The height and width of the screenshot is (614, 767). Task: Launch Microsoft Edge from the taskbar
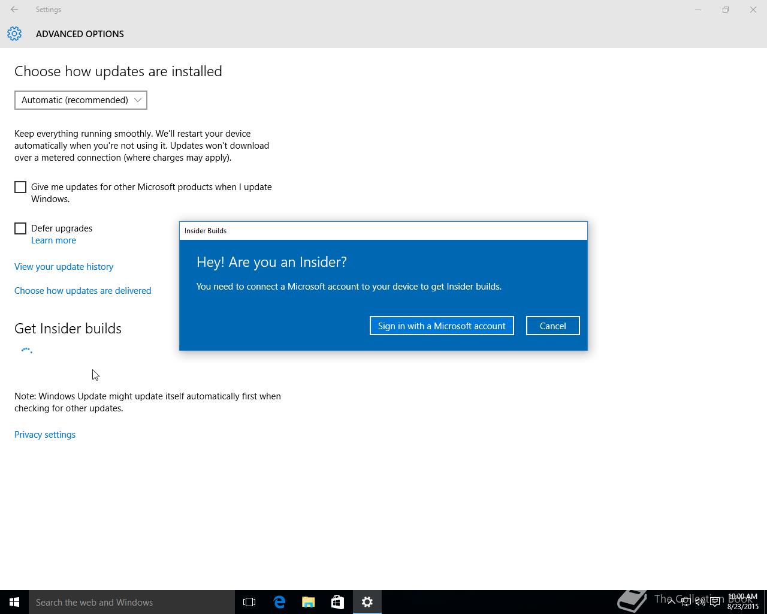[x=279, y=602]
